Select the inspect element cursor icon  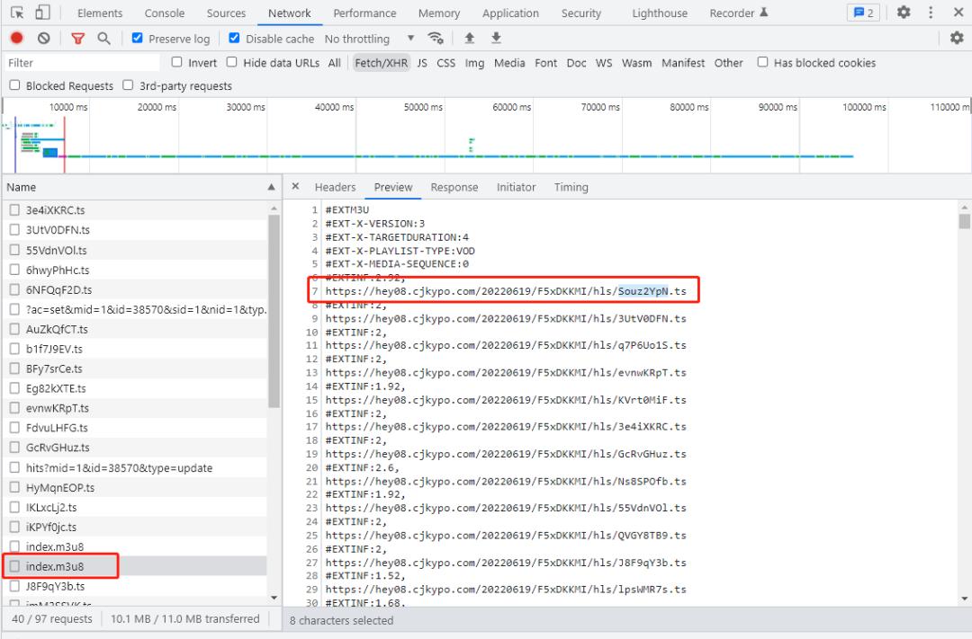(x=17, y=13)
